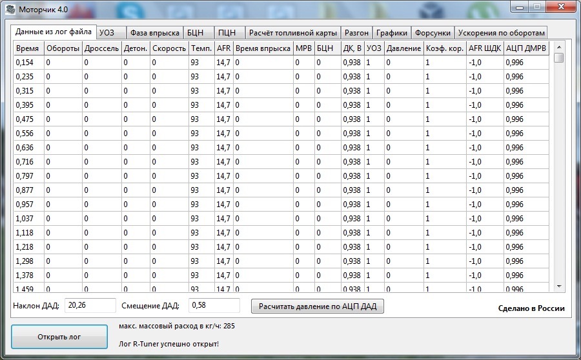The width and height of the screenshot is (581, 360).
Task: Click the Время впрыска column header
Action: (x=263, y=48)
